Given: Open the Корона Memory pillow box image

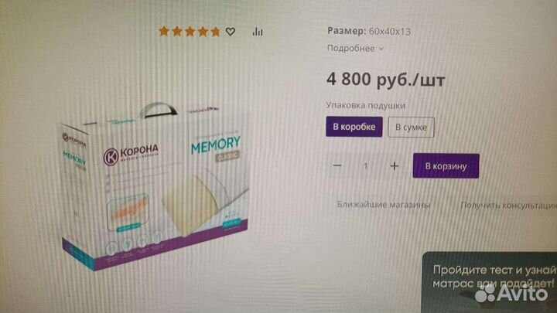Looking at the screenshot, I should point(154,186).
